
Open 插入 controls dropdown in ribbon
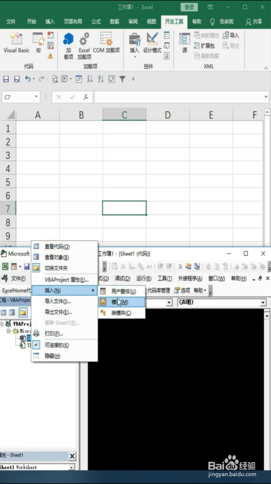[x=135, y=45]
